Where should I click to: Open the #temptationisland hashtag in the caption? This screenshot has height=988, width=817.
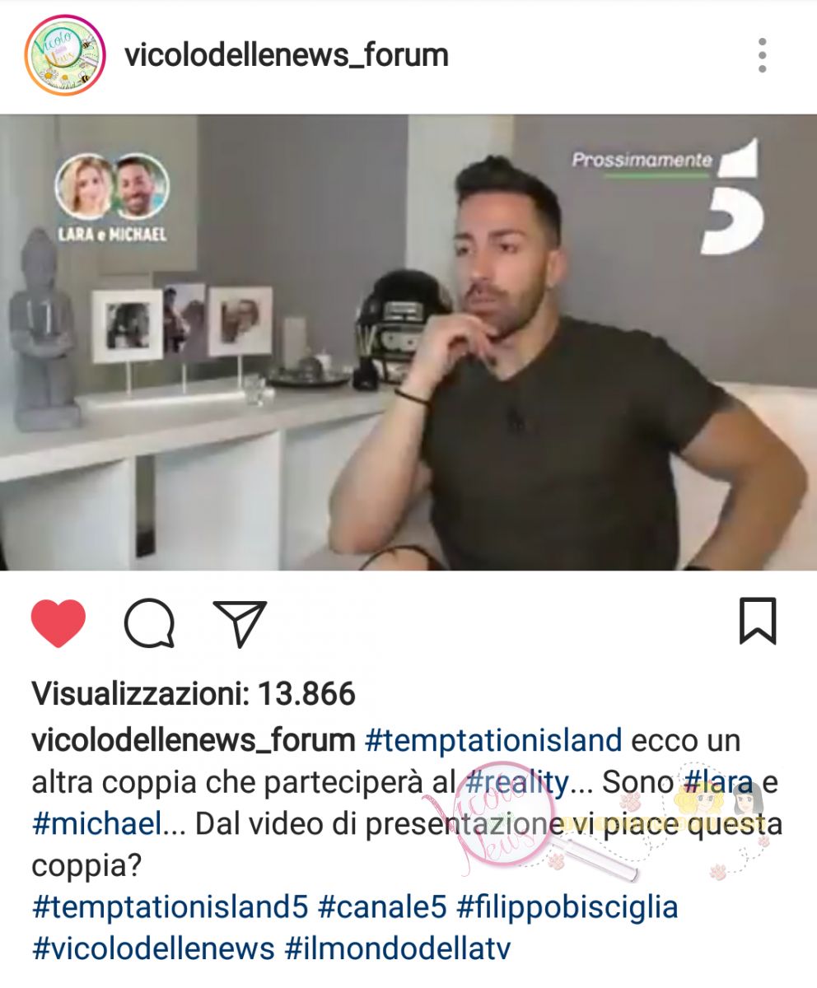[x=493, y=741]
